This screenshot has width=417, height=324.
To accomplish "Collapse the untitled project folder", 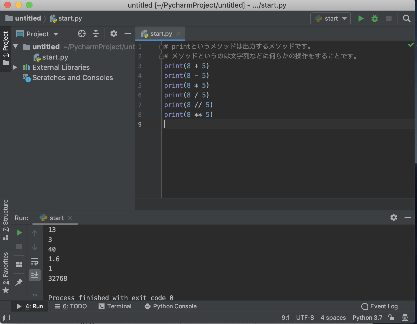I will (x=15, y=47).
